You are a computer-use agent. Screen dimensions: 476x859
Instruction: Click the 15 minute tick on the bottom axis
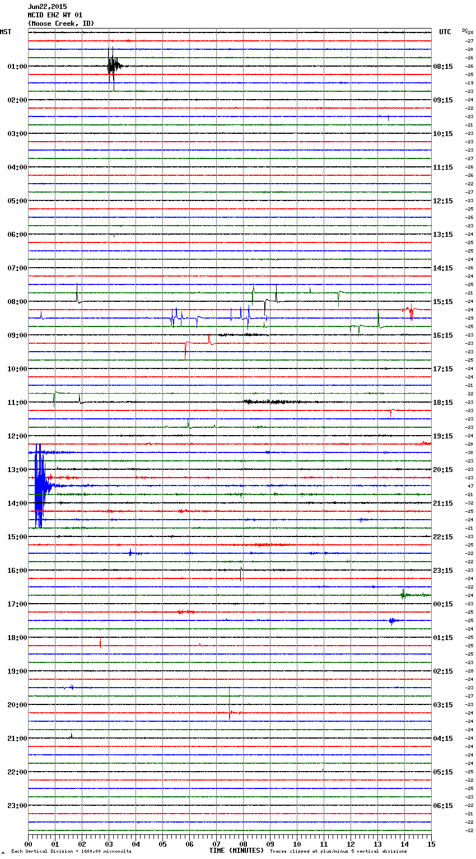pos(431,844)
